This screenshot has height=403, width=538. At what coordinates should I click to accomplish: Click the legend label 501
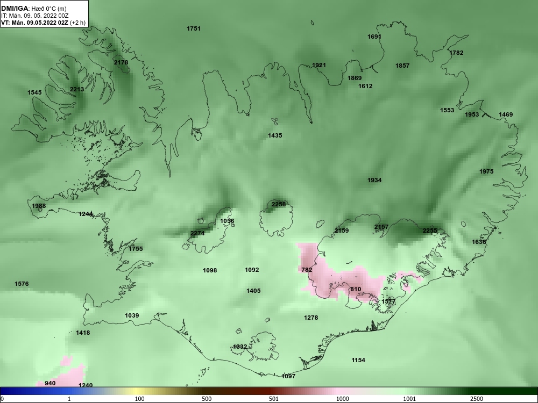[274, 399]
